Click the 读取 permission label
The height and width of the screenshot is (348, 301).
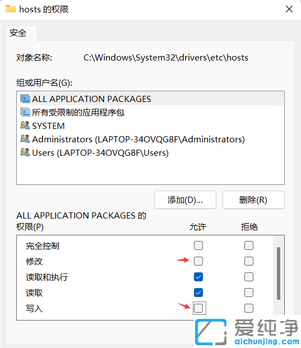(34, 293)
